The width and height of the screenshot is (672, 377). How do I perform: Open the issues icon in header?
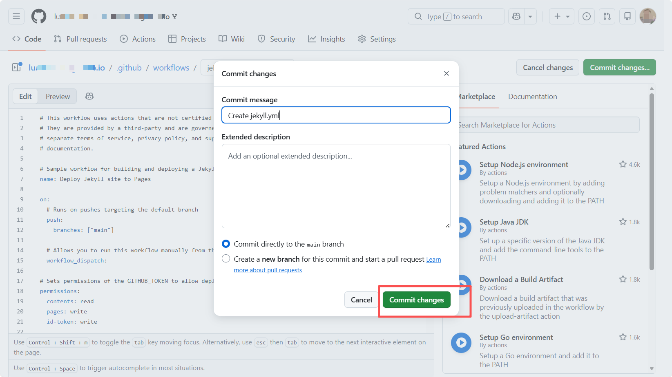pos(586,16)
